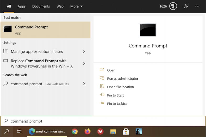The width and height of the screenshot is (206, 137).
Task: Switch to the Web tab
Action: click(60, 6)
